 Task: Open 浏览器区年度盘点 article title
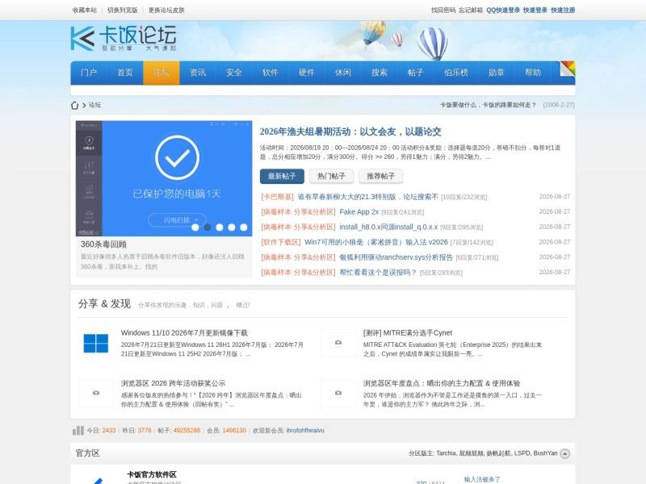[441, 383]
